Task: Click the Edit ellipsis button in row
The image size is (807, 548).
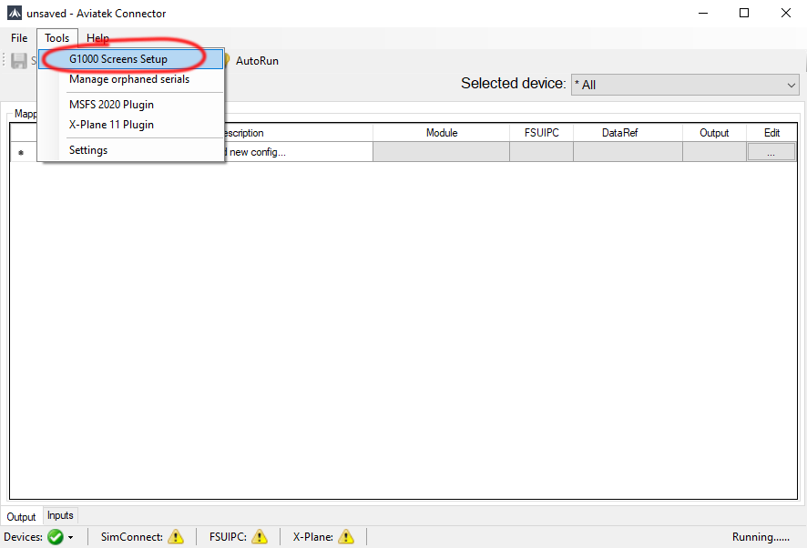Action: point(771,152)
